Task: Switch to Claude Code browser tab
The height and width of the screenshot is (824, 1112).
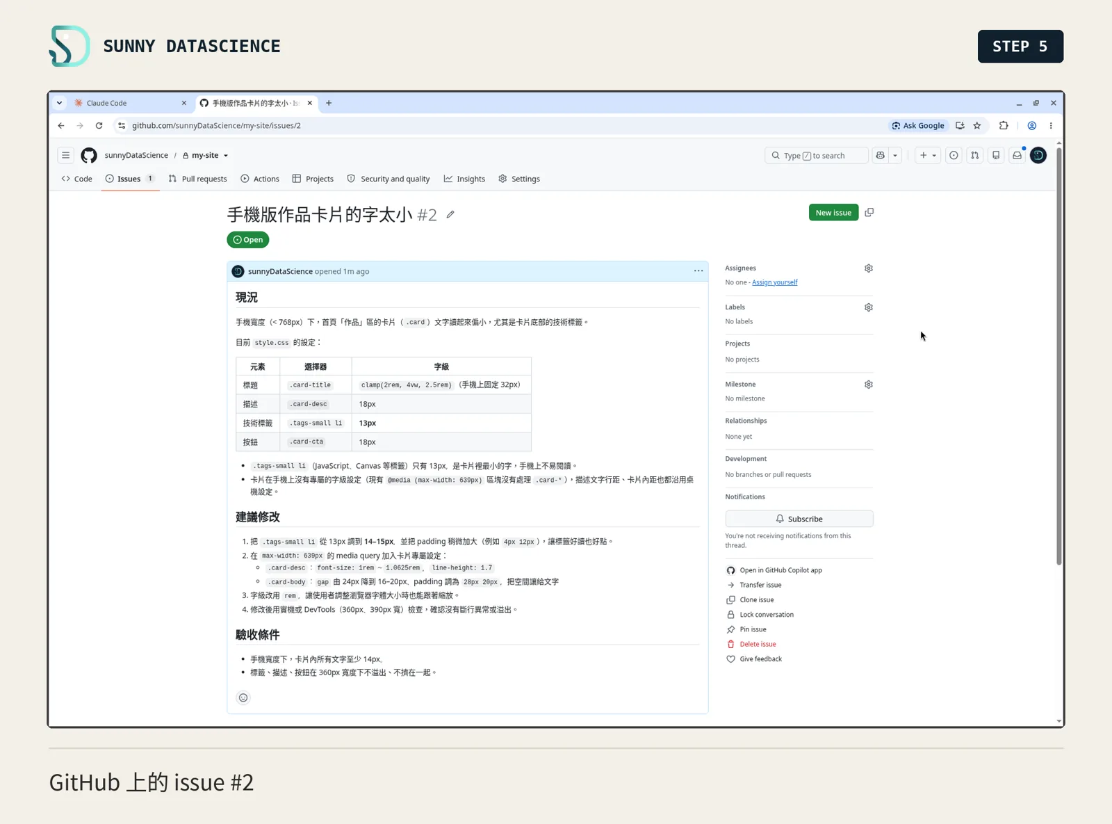Action: 129,103
